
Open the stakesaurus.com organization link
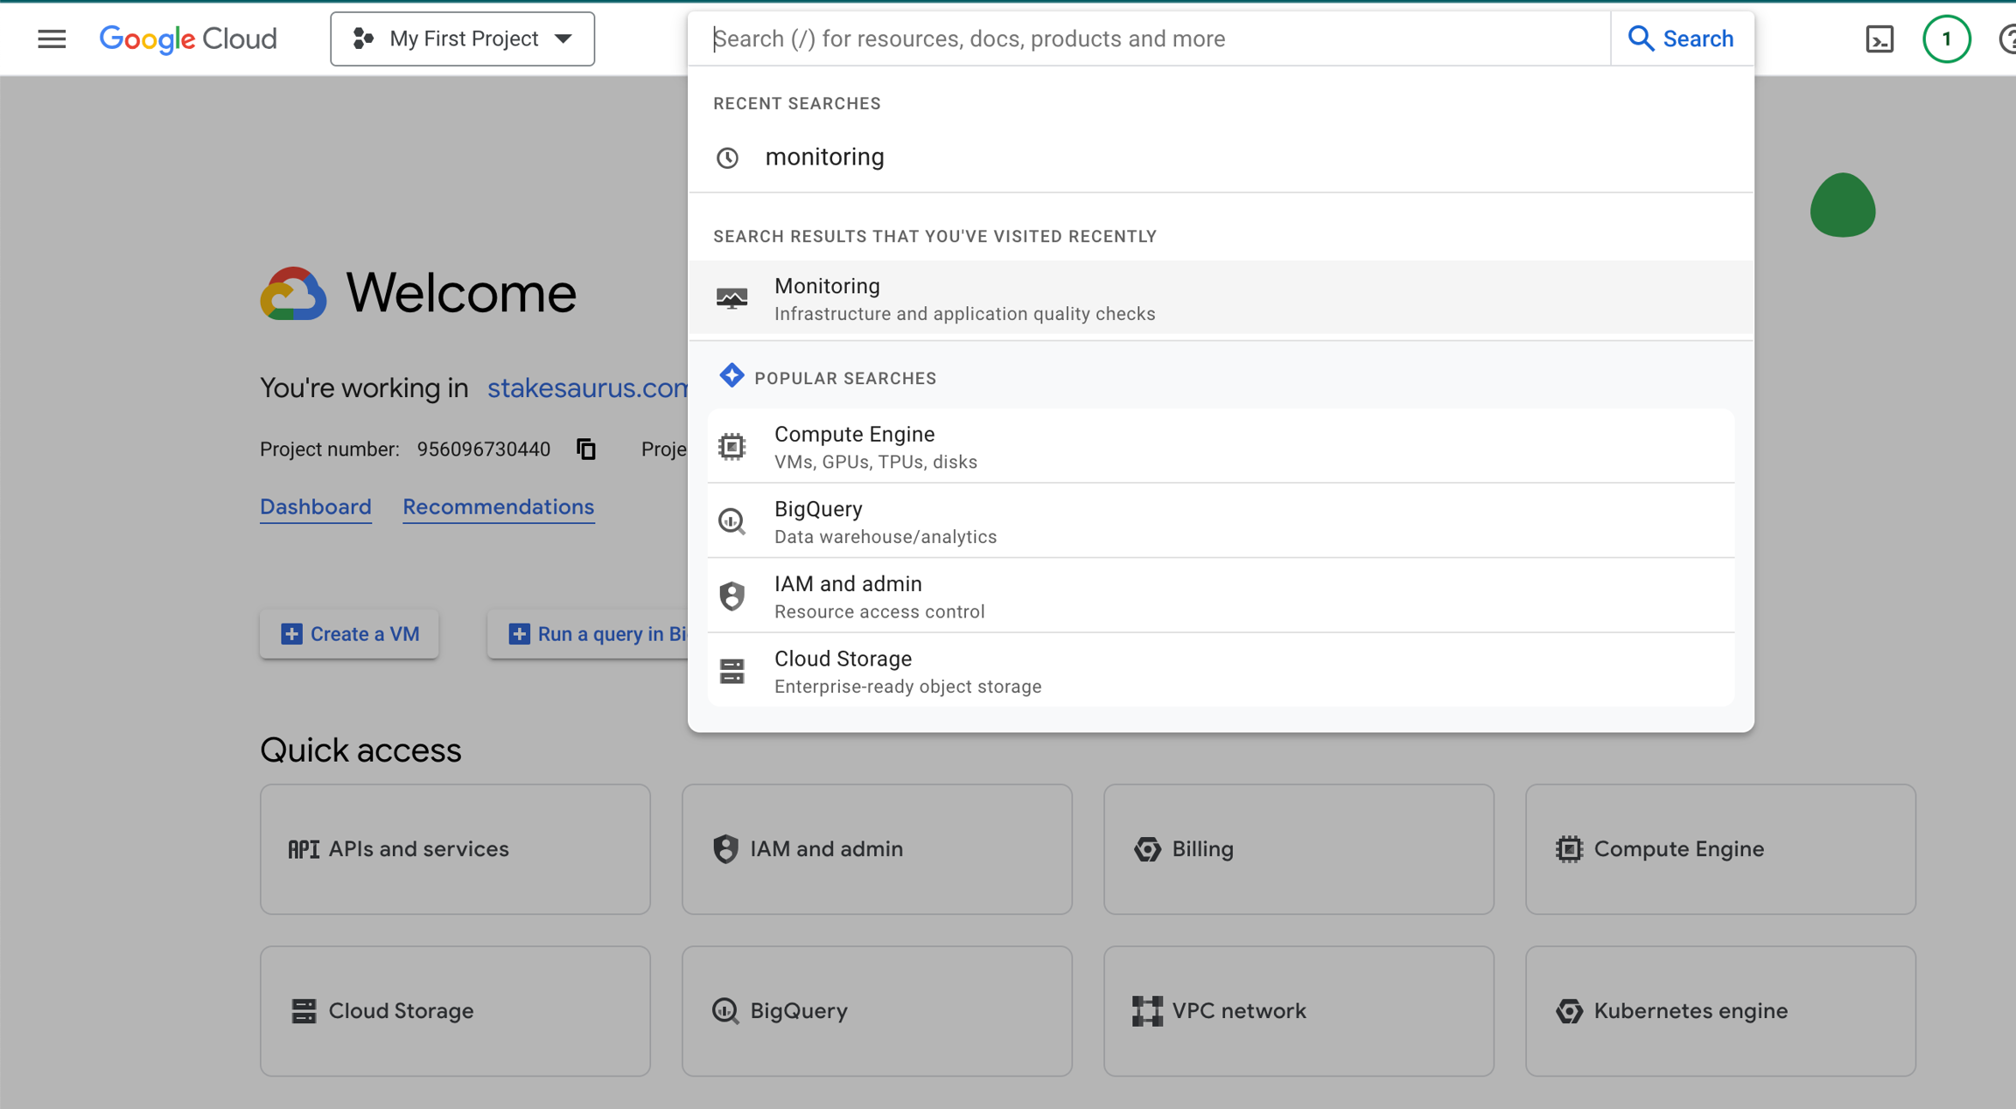[586, 388]
